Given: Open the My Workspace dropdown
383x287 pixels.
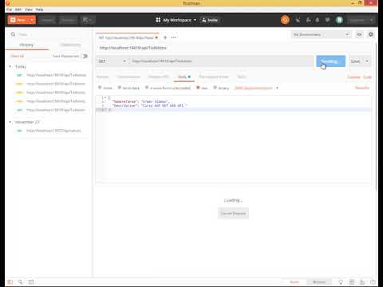Looking at the screenshot, I should [x=180, y=20].
